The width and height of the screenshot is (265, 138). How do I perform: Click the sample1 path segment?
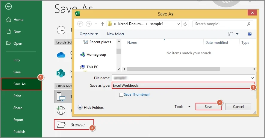[157, 24]
